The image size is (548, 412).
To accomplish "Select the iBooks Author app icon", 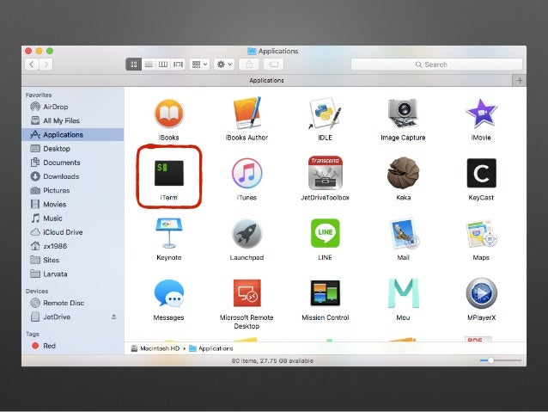I will [x=247, y=113].
